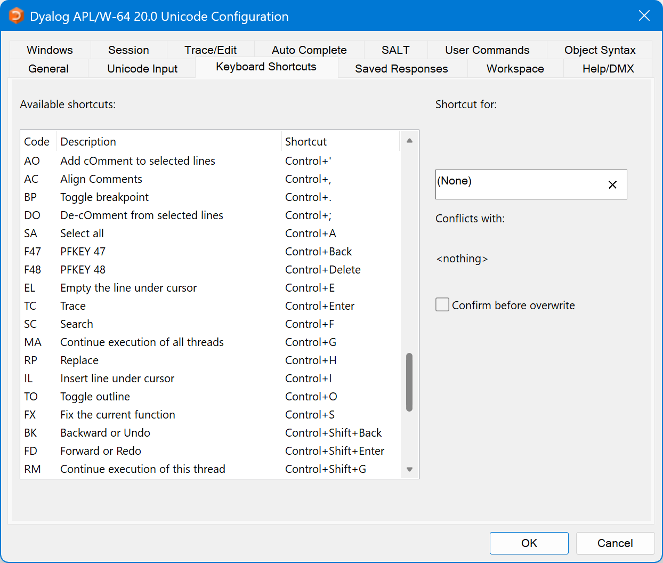663x563 pixels.
Task: Select the Select all row
Action: tap(211, 234)
